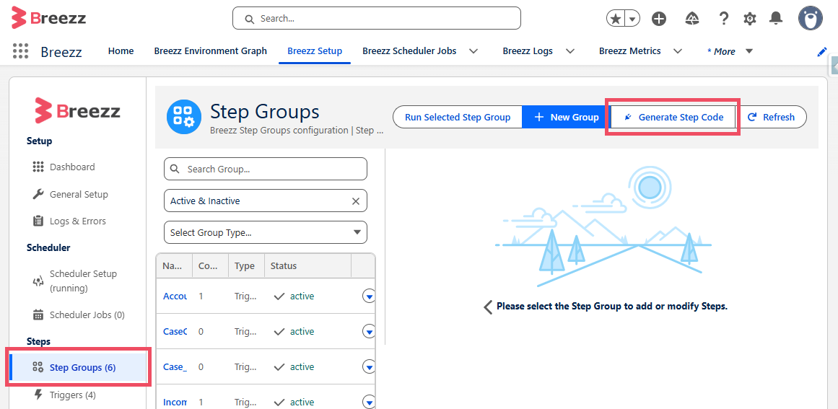Open Dashboard in the Setup sidebar
The height and width of the screenshot is (409, 838).
pyautogui.click(x=72, y=167)
